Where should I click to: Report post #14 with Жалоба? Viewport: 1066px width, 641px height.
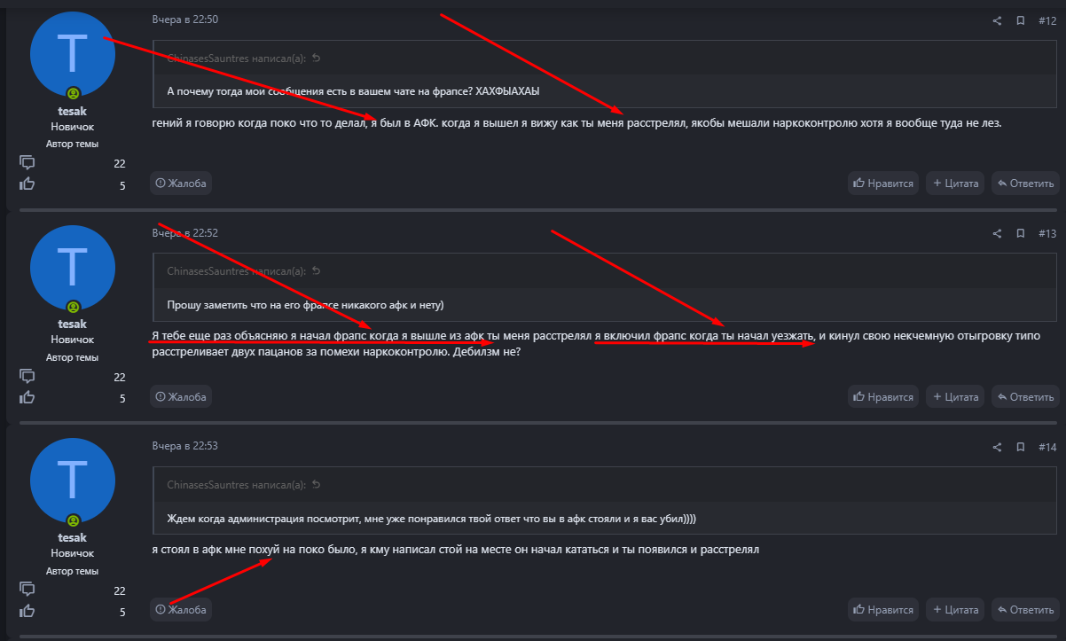(x=181, y=609)
